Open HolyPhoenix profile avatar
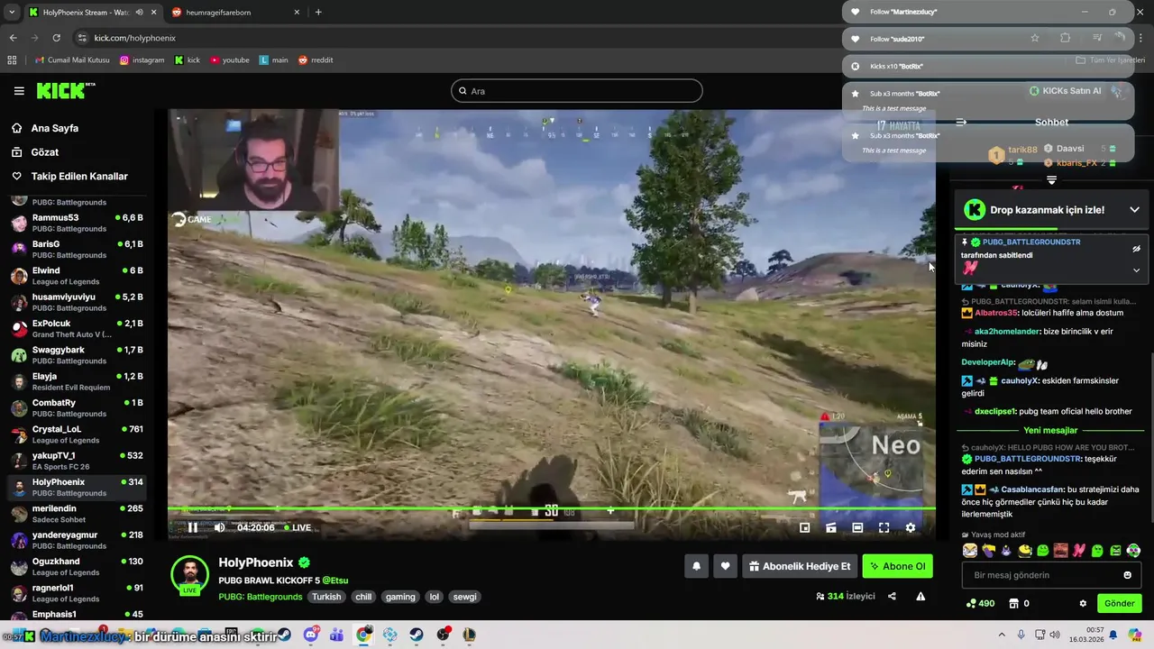 pyautogui.click(x=189, y=574)
